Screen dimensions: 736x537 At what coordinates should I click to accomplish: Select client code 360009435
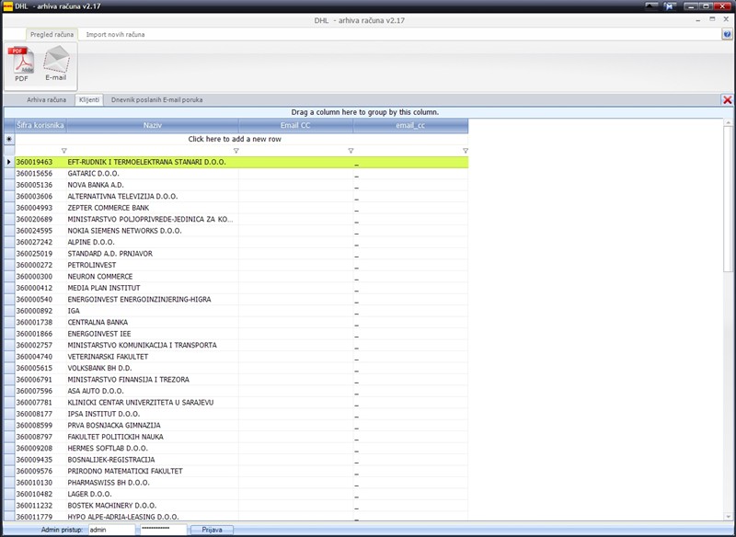pyautogui.click(x=40, y=460)
